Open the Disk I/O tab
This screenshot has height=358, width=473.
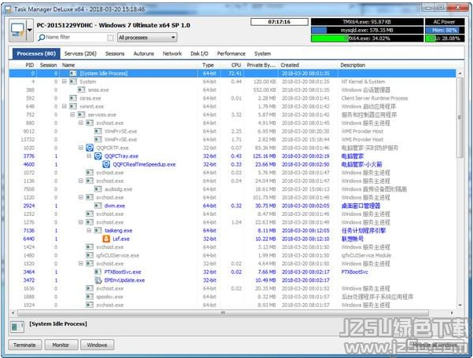click(x=199, y=53)
